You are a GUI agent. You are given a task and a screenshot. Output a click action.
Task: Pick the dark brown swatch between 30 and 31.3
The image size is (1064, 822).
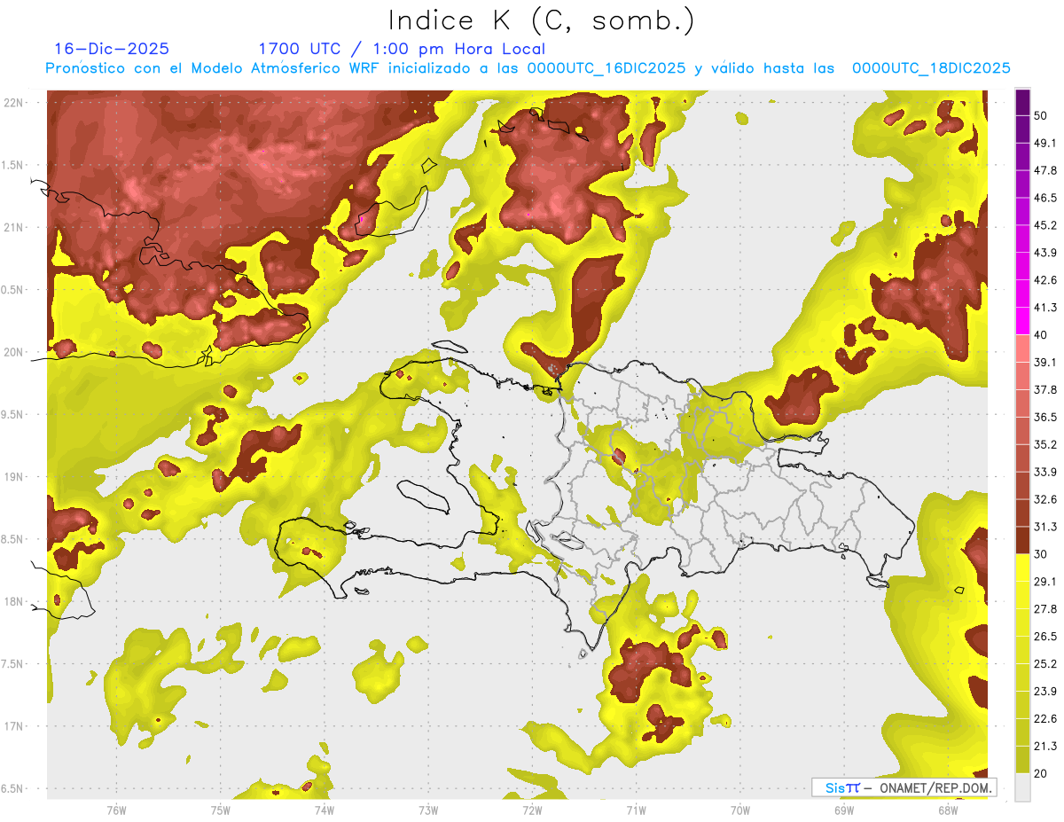(1022, 540)
